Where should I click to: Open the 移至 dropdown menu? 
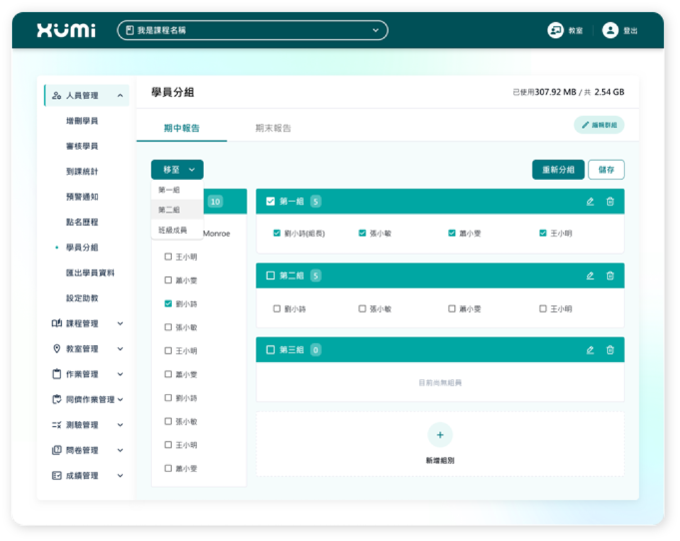[177, 169]
